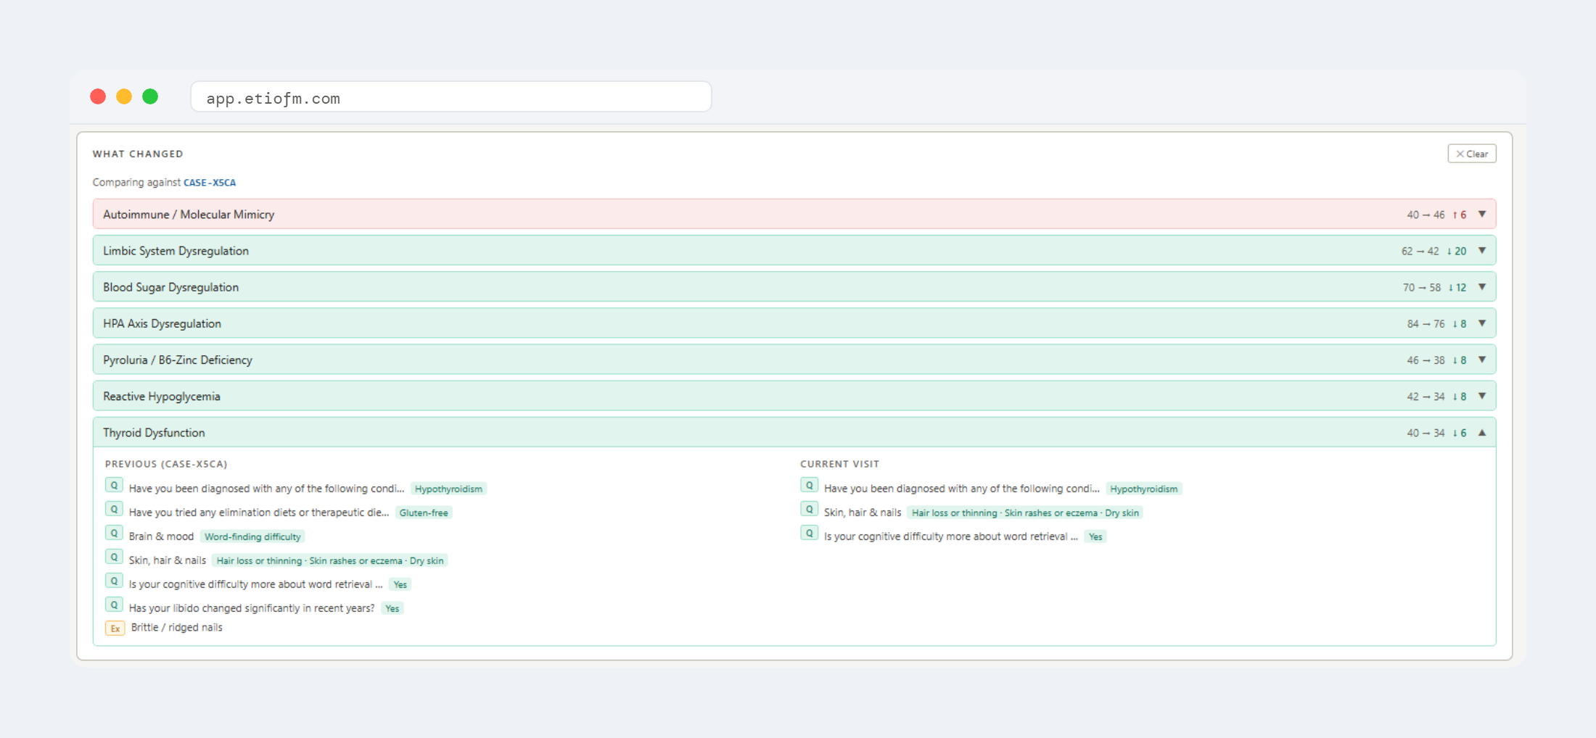Click Yes tag next to libido question

pos(392,608)
